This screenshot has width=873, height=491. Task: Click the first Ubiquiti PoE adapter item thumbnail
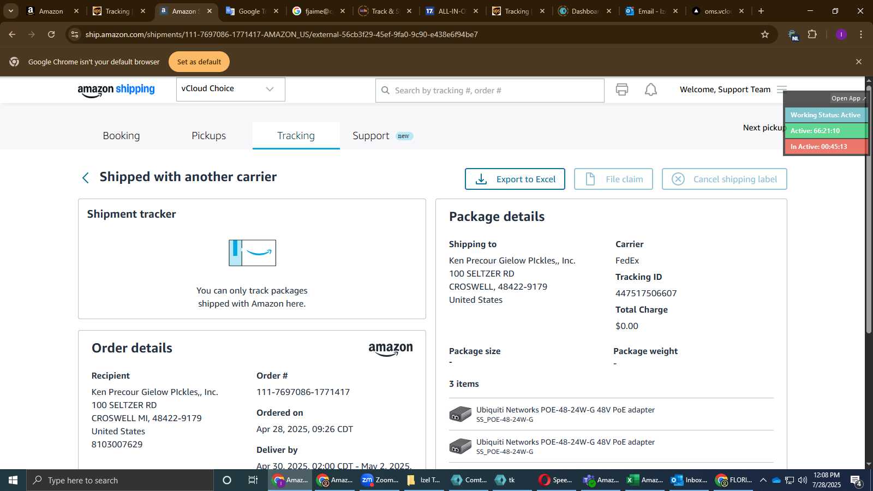point(460,414)
